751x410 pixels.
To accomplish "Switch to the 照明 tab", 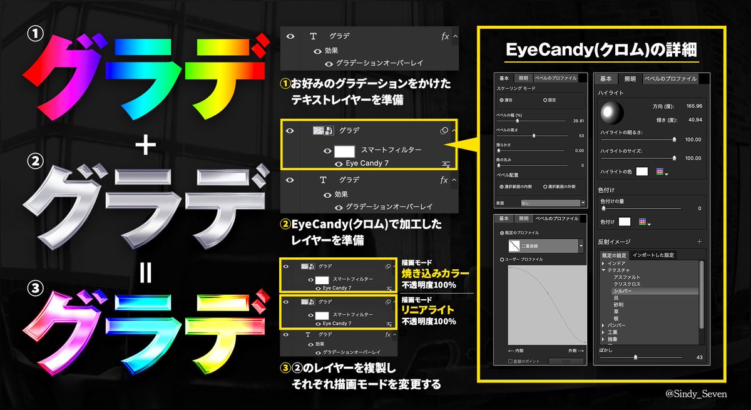I will point(523,79).
